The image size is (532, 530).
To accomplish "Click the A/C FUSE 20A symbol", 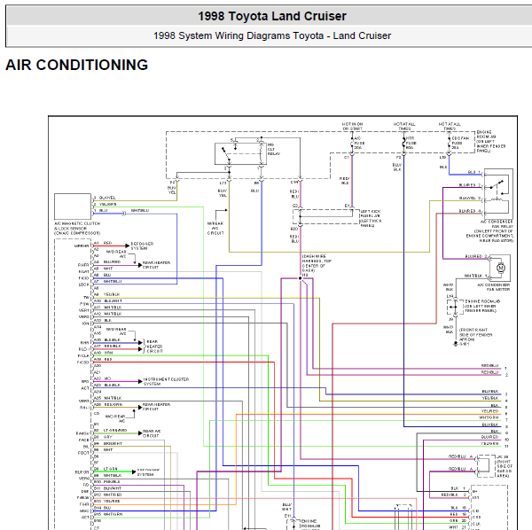I will 352,143.
